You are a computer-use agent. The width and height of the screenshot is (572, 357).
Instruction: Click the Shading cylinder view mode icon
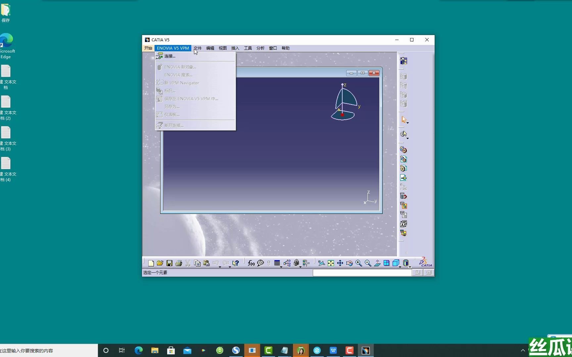coord(405,263)
